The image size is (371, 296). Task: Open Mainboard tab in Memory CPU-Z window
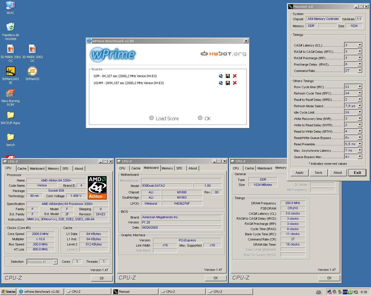[x=265, y=168]
